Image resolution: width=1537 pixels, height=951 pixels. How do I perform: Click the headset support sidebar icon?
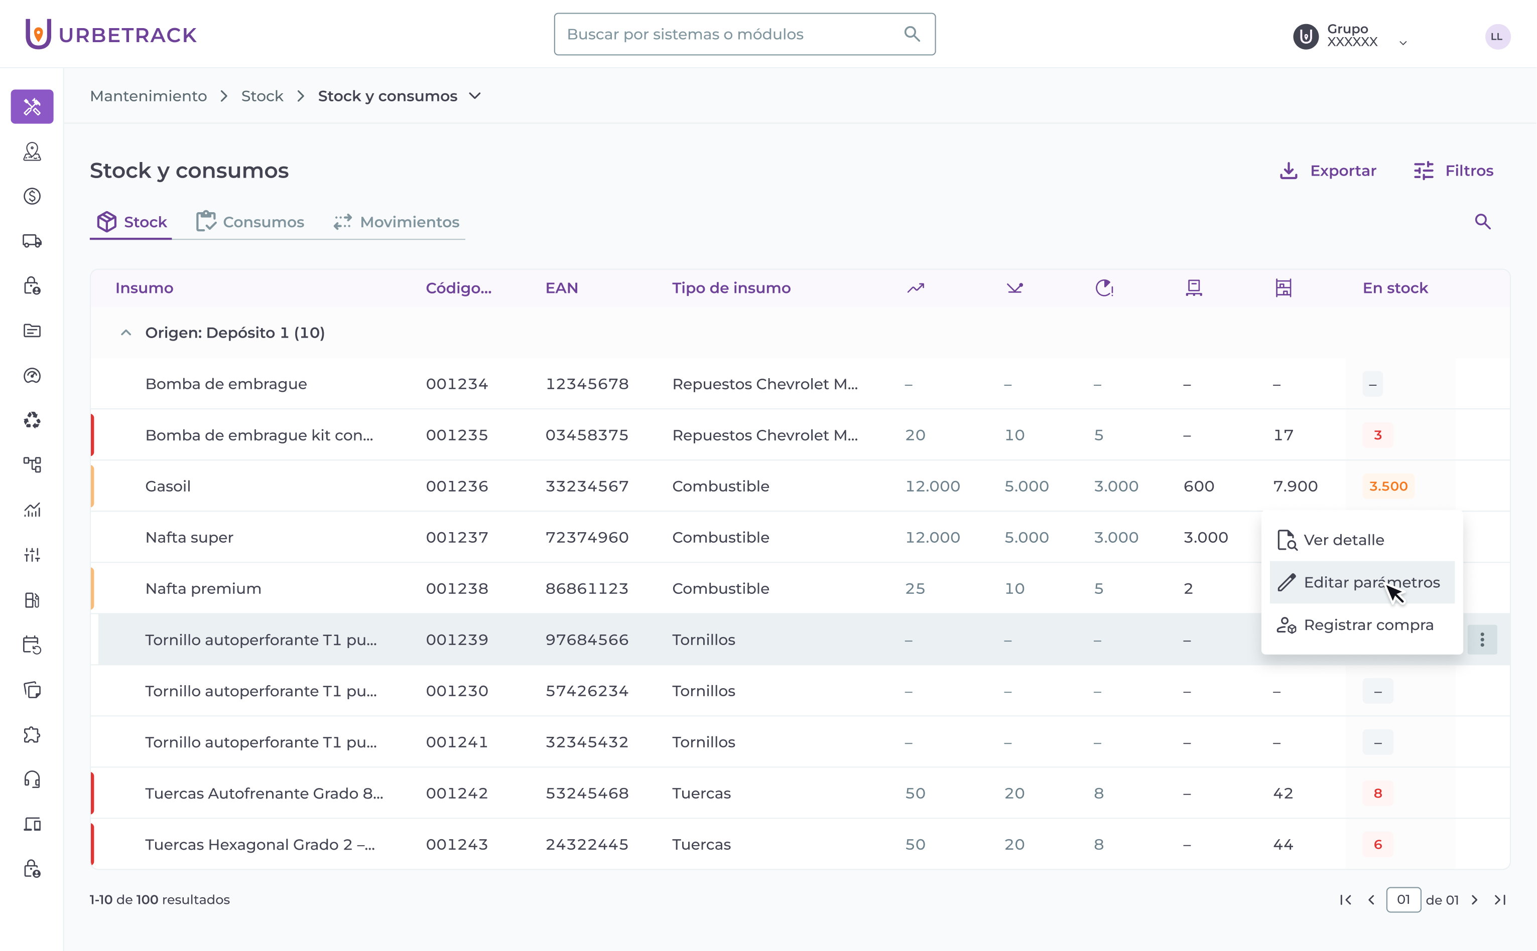(x=32, y=779)
